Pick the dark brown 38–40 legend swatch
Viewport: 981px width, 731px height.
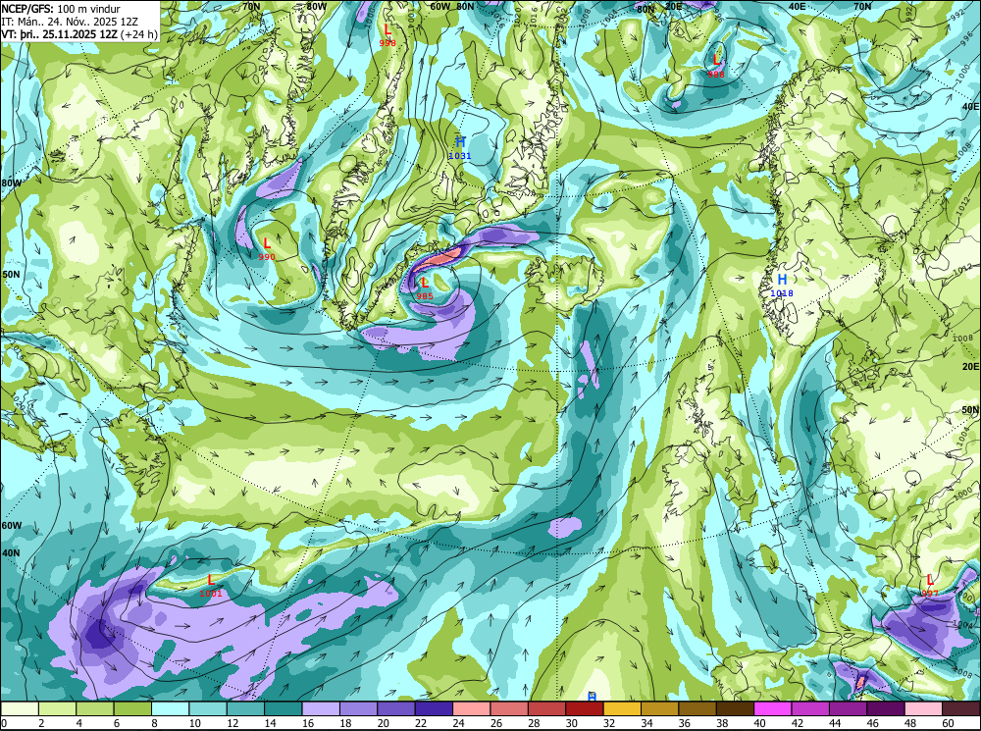point(735,708)
